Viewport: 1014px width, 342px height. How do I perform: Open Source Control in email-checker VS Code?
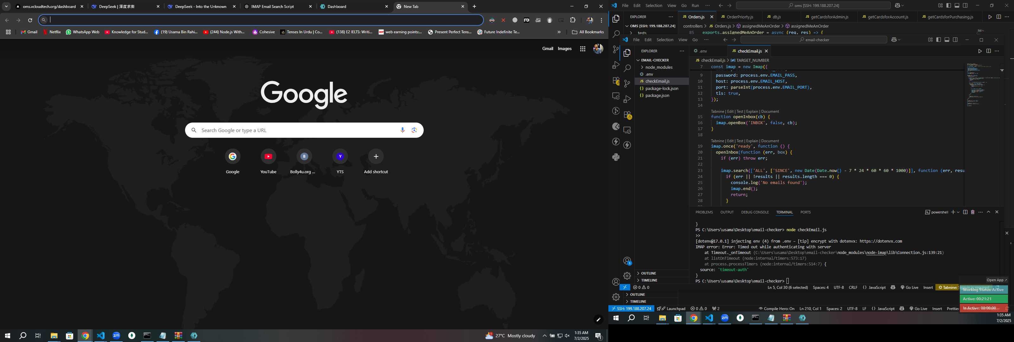[x=627, y=83]
